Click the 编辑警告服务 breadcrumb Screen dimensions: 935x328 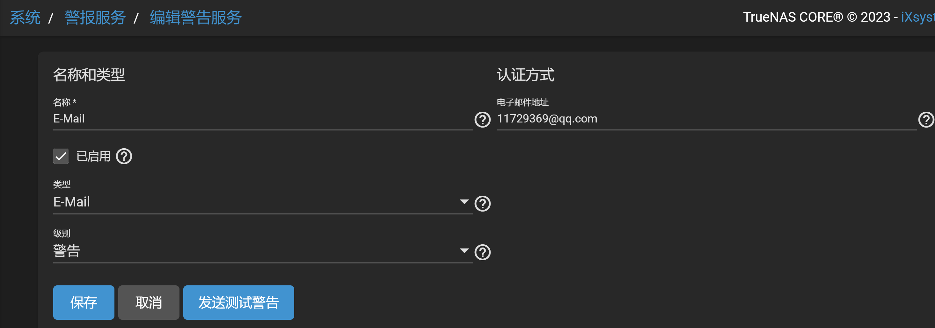(196, 17)
